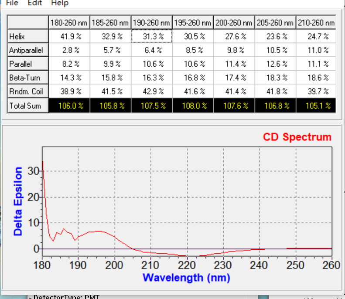
Task: Select Parallel cell showing 11.4 %
Action: pyautogui.click(x=234, y=64)
